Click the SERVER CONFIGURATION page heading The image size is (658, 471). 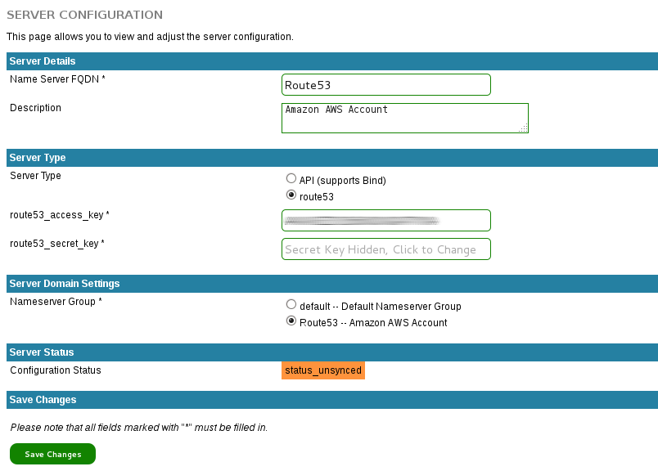tap(85, 15)
